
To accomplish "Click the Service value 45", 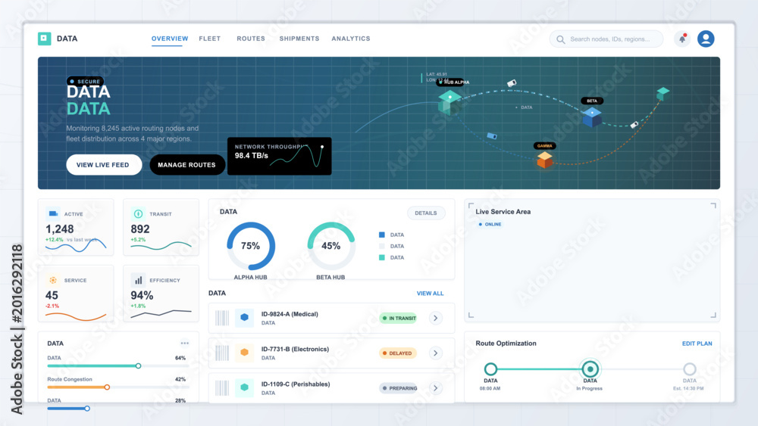I will coord(52,295).
